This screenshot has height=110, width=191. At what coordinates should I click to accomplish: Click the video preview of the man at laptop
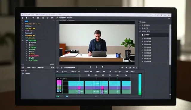(x=97, y=43)
